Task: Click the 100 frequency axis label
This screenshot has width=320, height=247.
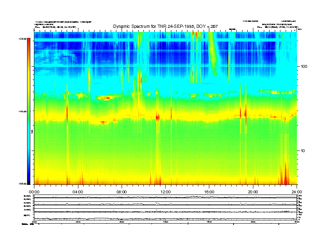Action: (x=304, y=67)
